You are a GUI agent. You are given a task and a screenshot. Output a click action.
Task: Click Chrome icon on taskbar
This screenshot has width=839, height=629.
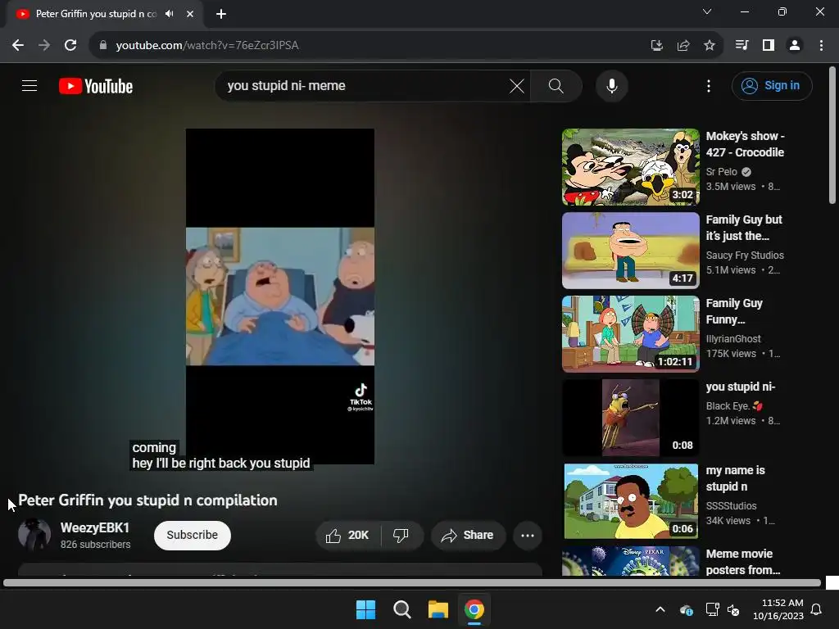tap(474, 609)
